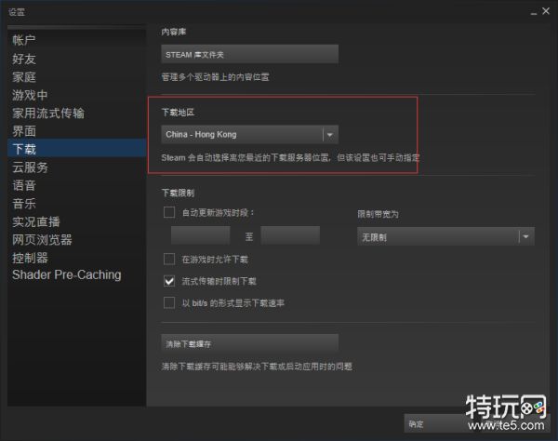
Task: Select 家用流式传输 in sidebar
Action: [x=48, y=114]
